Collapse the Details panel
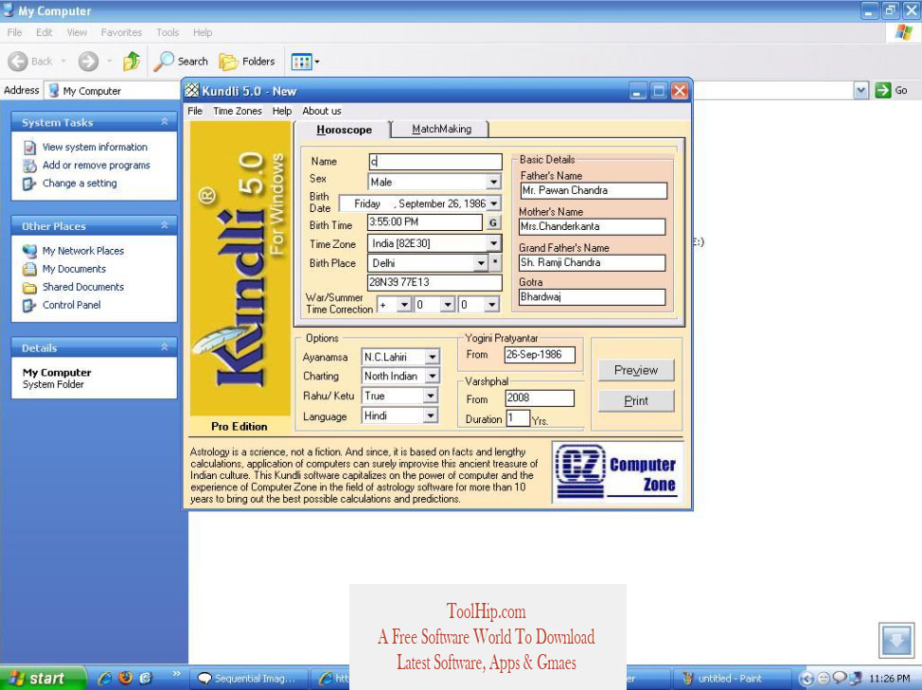The height and width of the screenshot is (690, 922). tap(165, 347)
